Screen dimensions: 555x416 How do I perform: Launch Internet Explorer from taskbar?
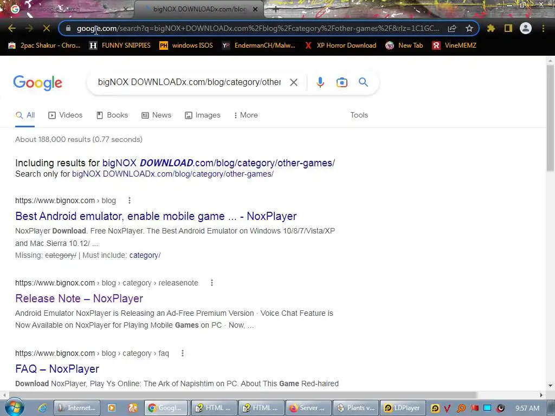coord(42,408)
